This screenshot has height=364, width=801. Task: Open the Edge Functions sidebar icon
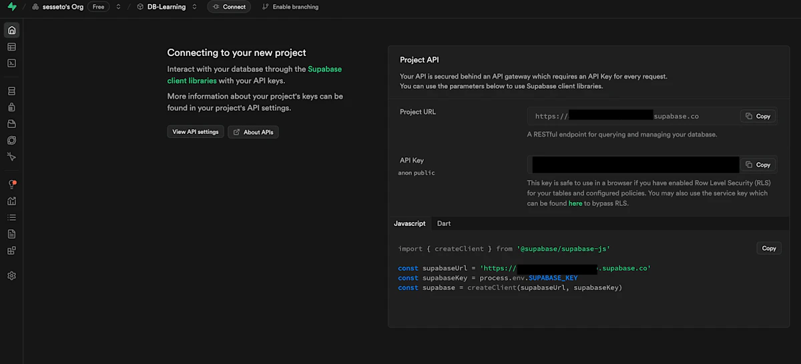click(11, 141)
